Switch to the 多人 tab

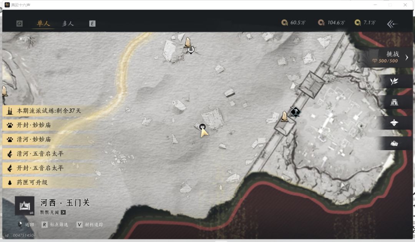pos(68,23)
